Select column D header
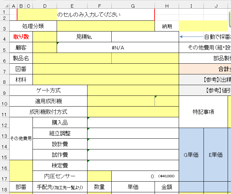Screen dimensions: 231x194 click(45, 6)
